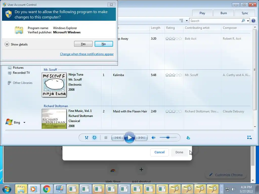Click the magnifier search icon
The image size is (259, 194).
(x=243, y=21)
